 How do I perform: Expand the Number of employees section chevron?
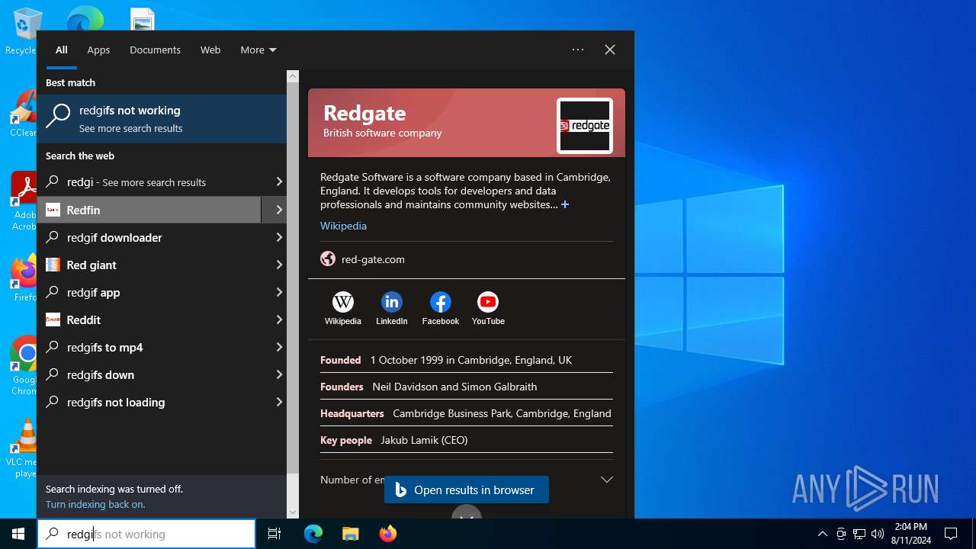pos(606,480)
